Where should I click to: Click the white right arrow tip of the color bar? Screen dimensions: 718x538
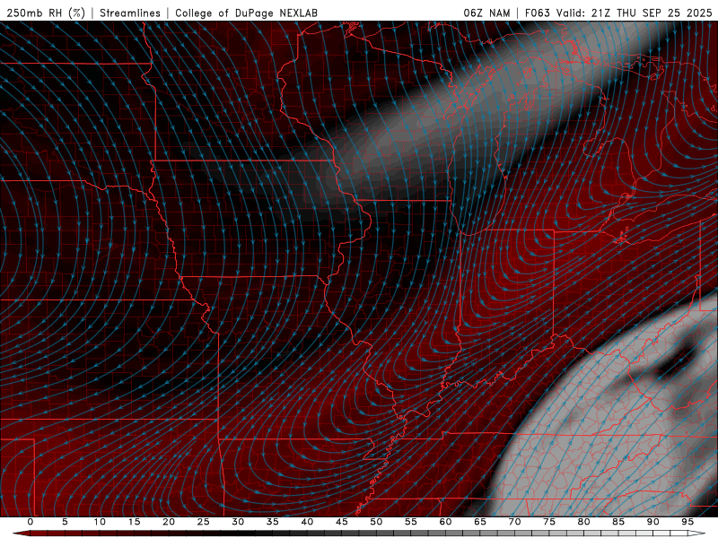tap(697, 534)
